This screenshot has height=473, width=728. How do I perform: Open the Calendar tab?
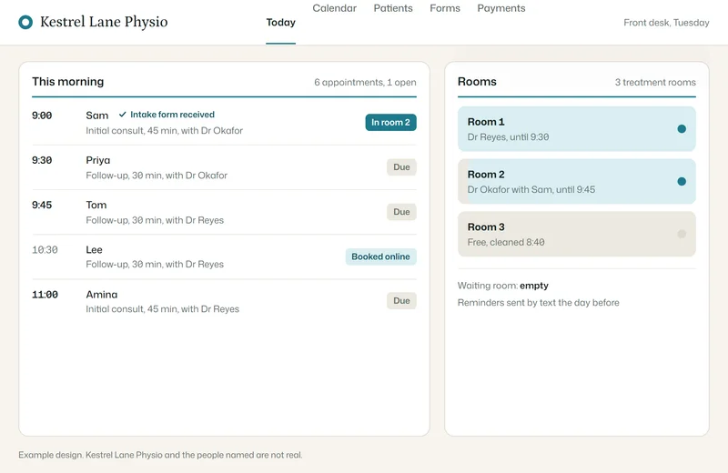[x=334, y=8]
